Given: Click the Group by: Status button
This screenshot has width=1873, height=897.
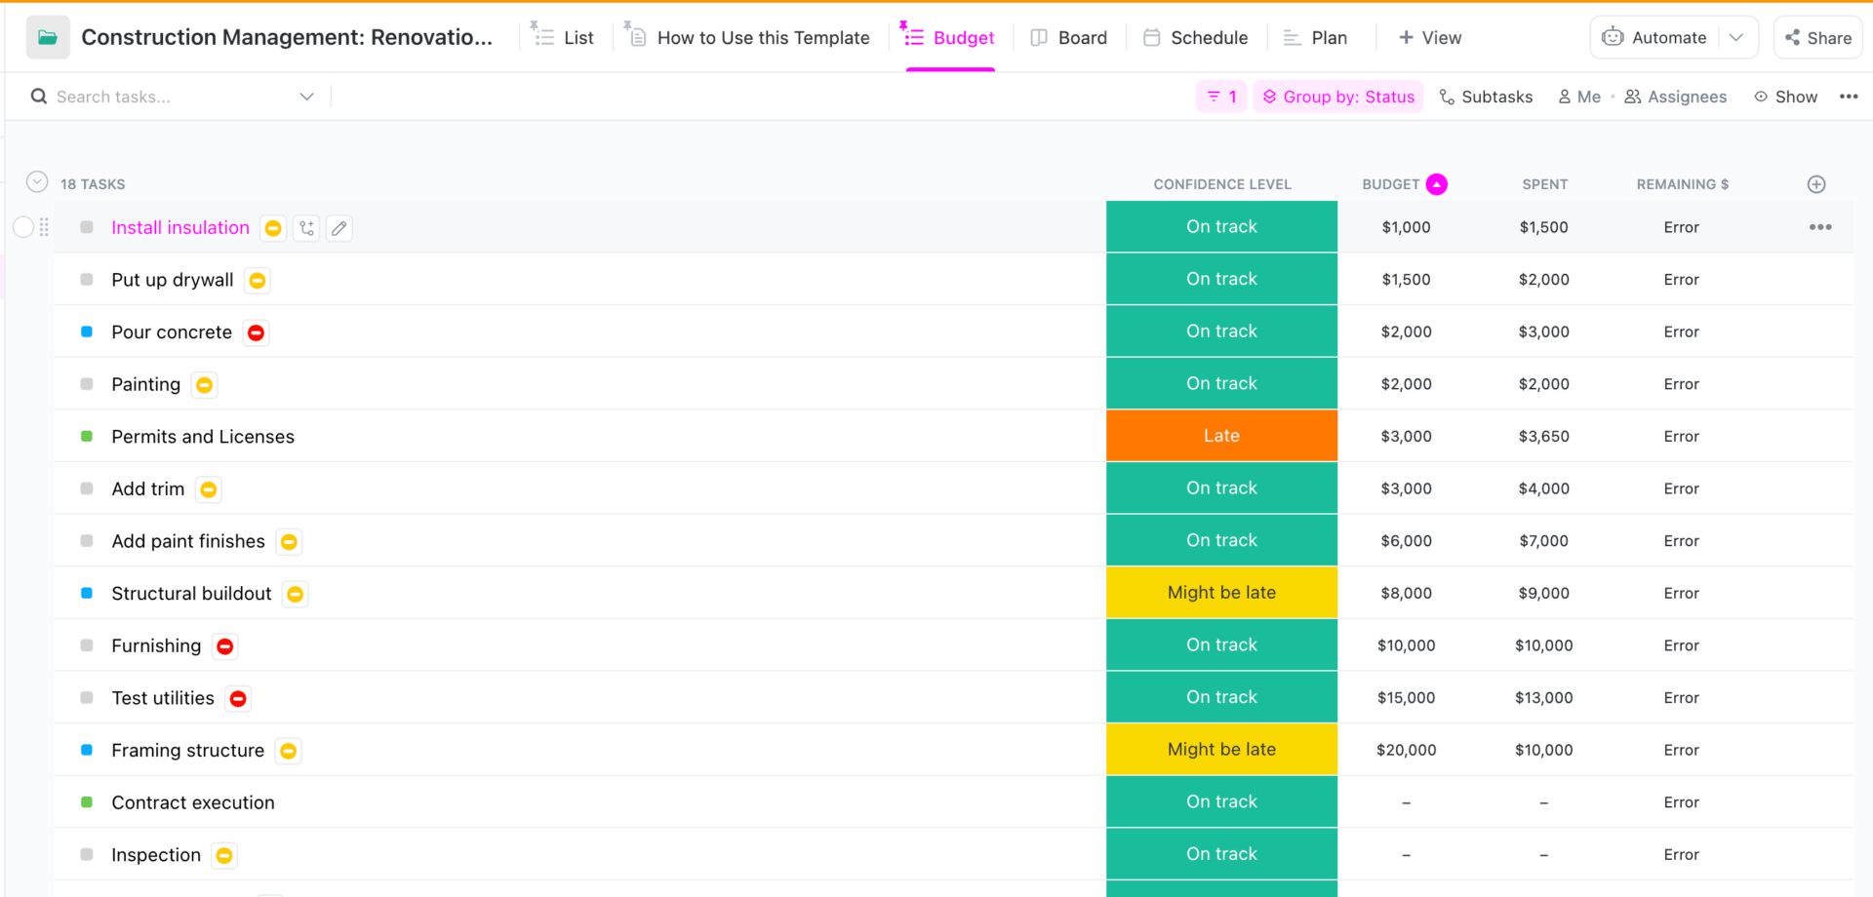Looking at the screenshot, I should pyautogui.click(x=1337, y=97).
